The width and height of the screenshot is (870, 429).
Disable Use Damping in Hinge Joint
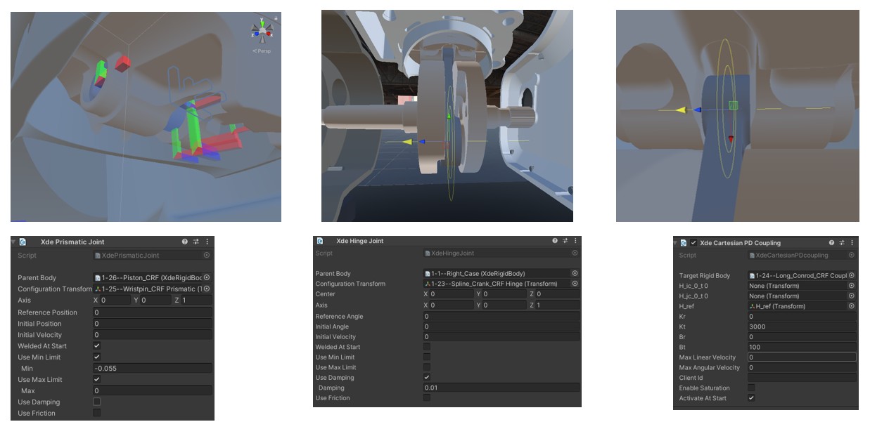426,377
